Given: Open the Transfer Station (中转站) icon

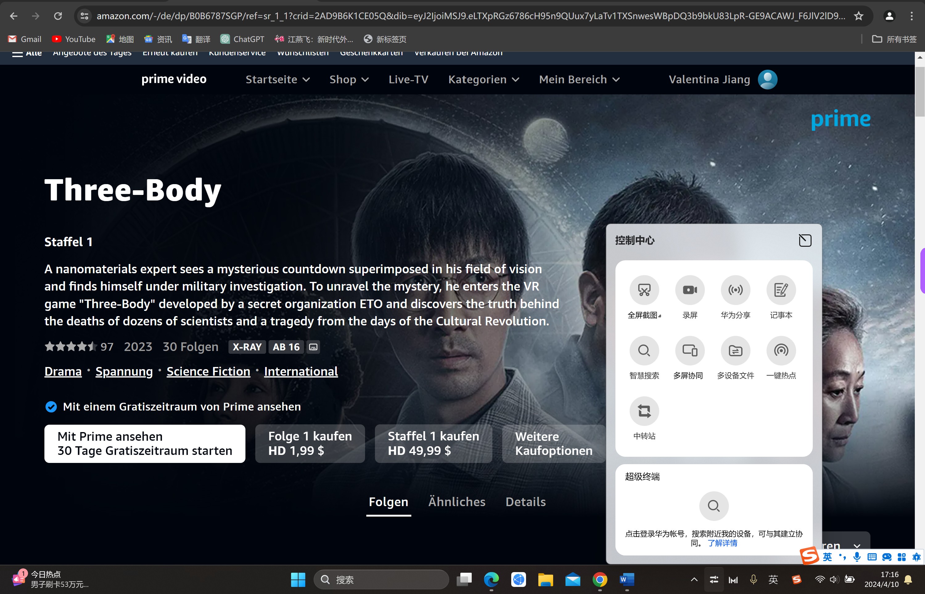Looking at the screenshot, I should 644,411.
